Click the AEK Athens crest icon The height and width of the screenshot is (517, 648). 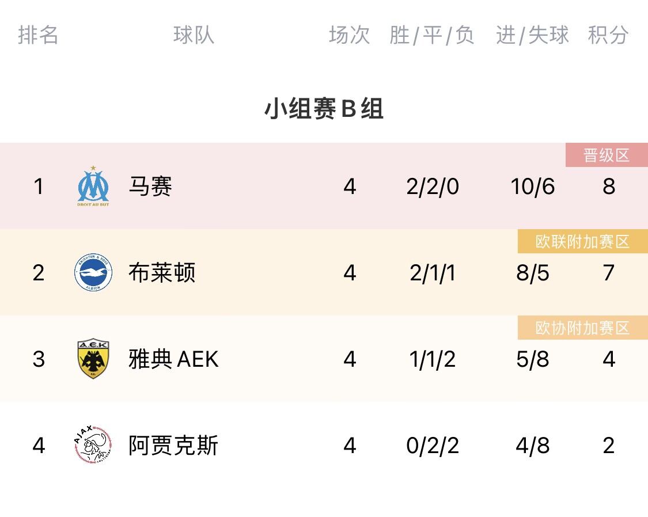[x=93, y=359]
